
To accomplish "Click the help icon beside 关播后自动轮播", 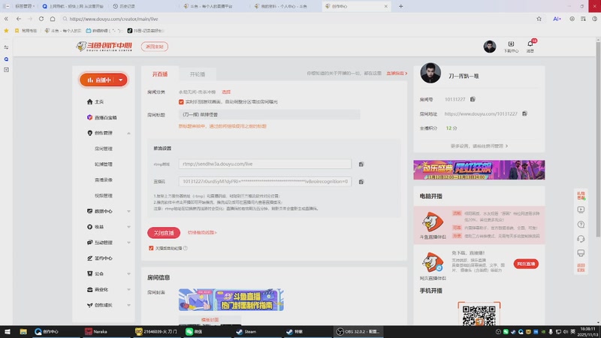I will tap(185, 248).
